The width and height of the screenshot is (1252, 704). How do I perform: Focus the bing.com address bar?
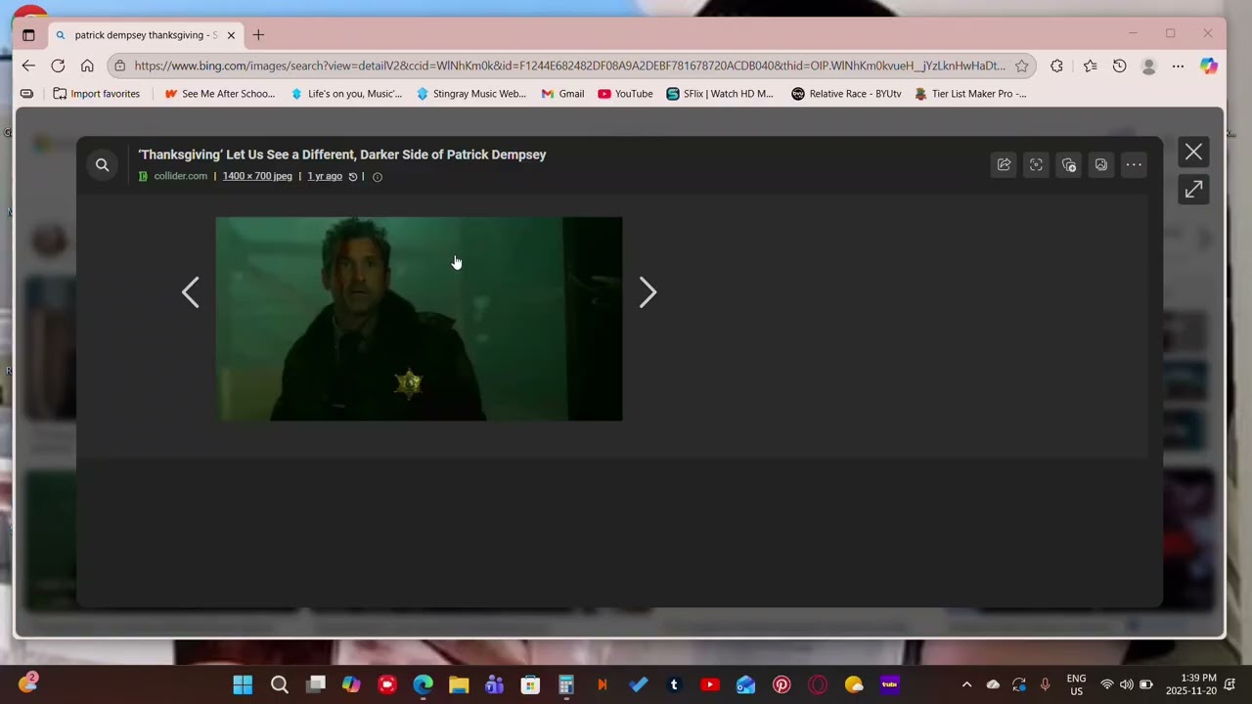(569, 66)
